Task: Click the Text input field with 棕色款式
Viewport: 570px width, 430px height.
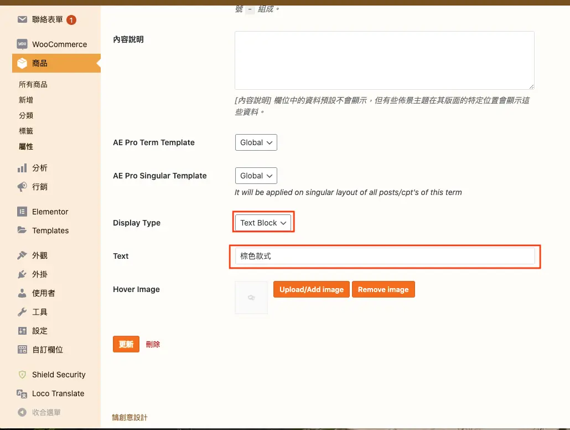Action: pos(385,256)
